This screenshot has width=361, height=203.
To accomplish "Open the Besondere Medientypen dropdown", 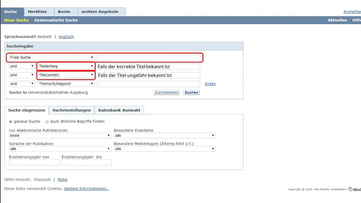I will (x=165, y=149).
